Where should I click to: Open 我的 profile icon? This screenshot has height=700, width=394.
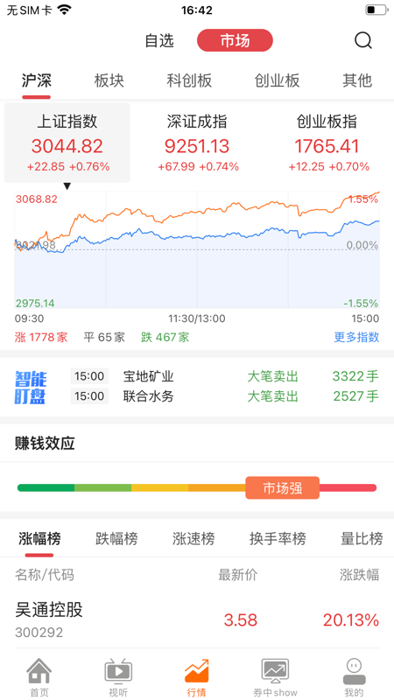(x=354, y=670)
